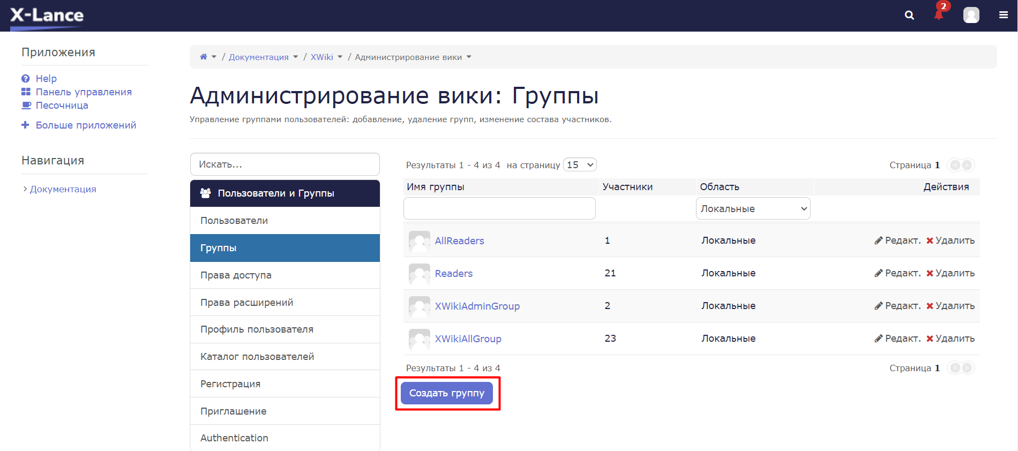1018x451 pixels.
Task: Expand the XWiki breadcrumb caret
Action: (x=340, y=57)
